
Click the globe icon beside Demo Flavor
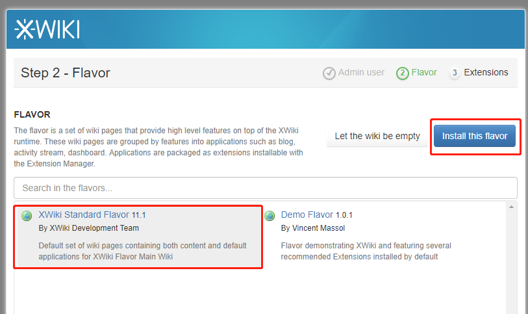[270, 216]
